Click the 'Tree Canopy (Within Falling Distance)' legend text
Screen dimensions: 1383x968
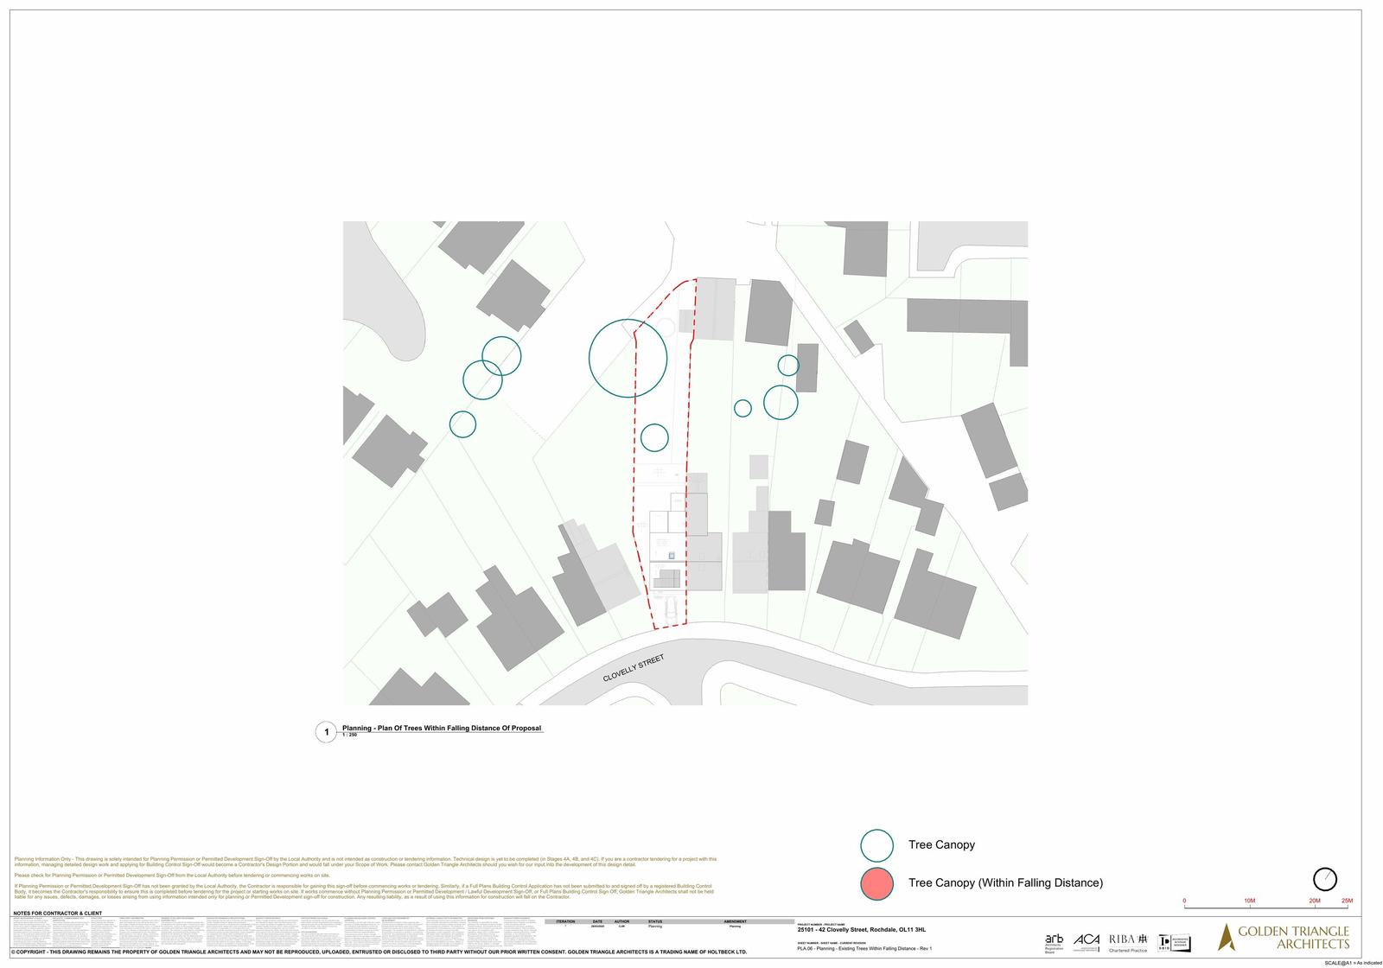point(1005,883)
